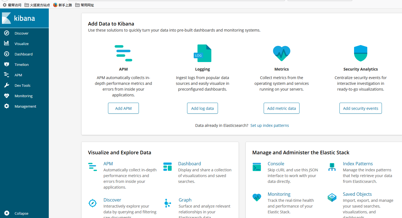Click the Monitoring heartbeat sidebar icon

(x=7, y=96)
